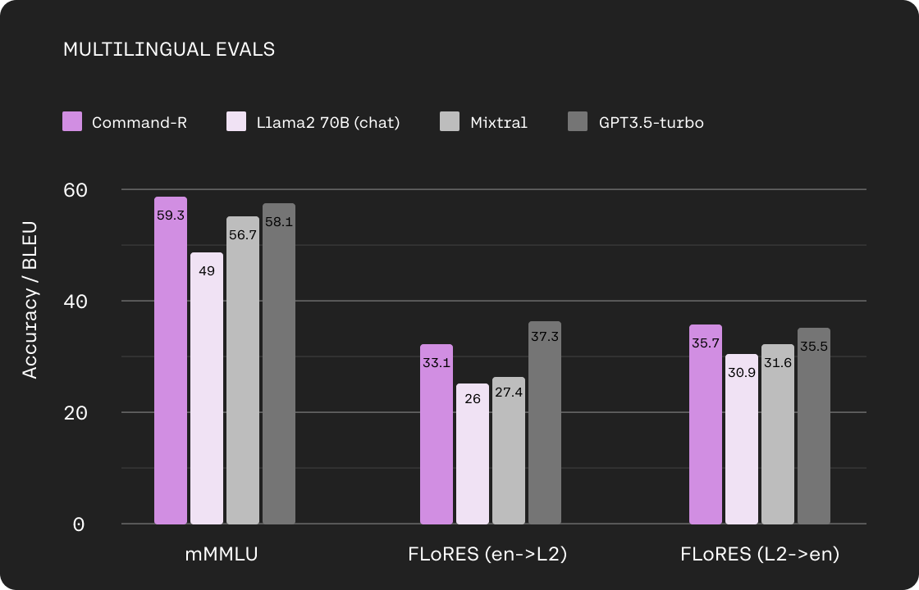The width and height of the screenshot is (919, 590).
Task: Click the Mixtral mMMLU bar showing 56.7
Action: pos(243,370)
